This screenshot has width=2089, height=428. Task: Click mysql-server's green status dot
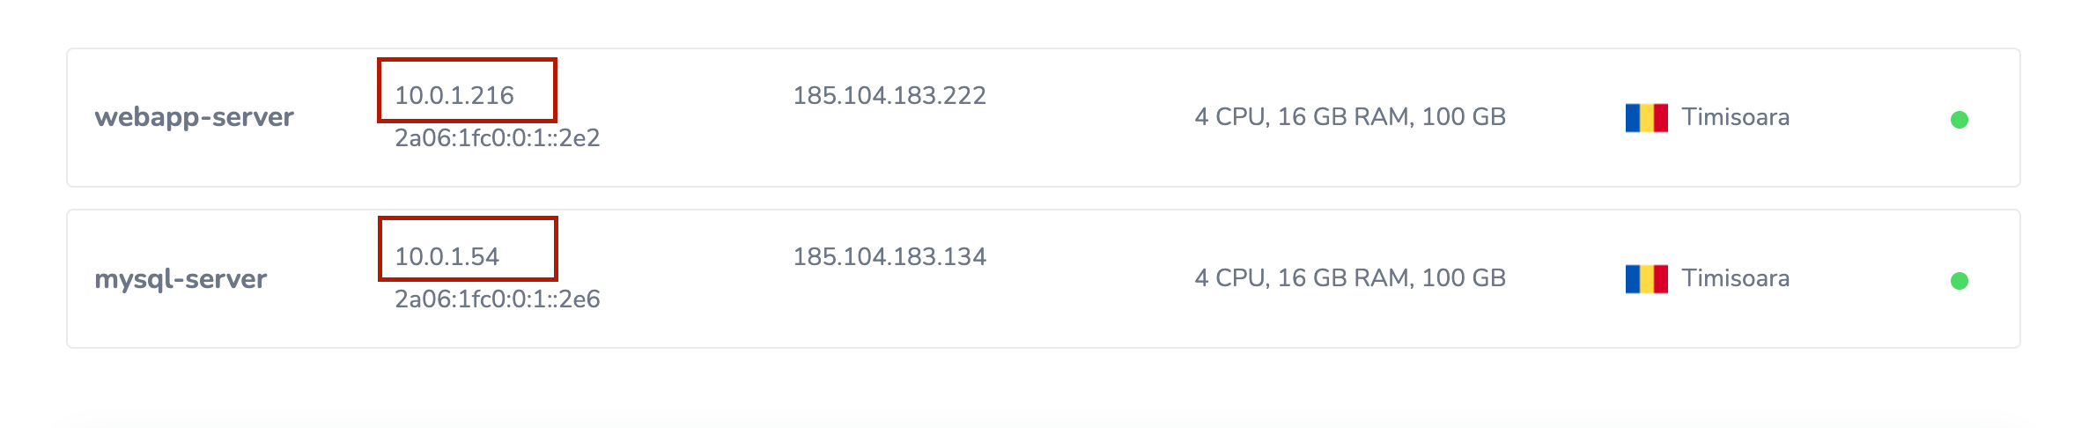pyautogui.click(x=1959, y=281)
